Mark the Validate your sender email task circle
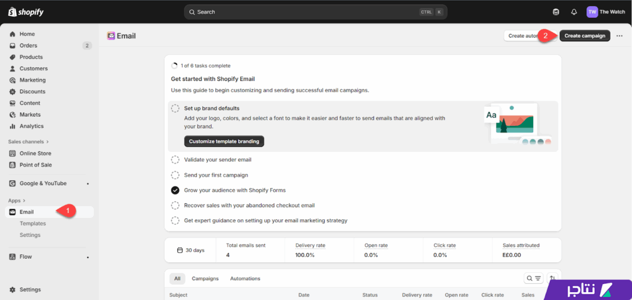This screenshot has width=632, height=300. [175, 159]
